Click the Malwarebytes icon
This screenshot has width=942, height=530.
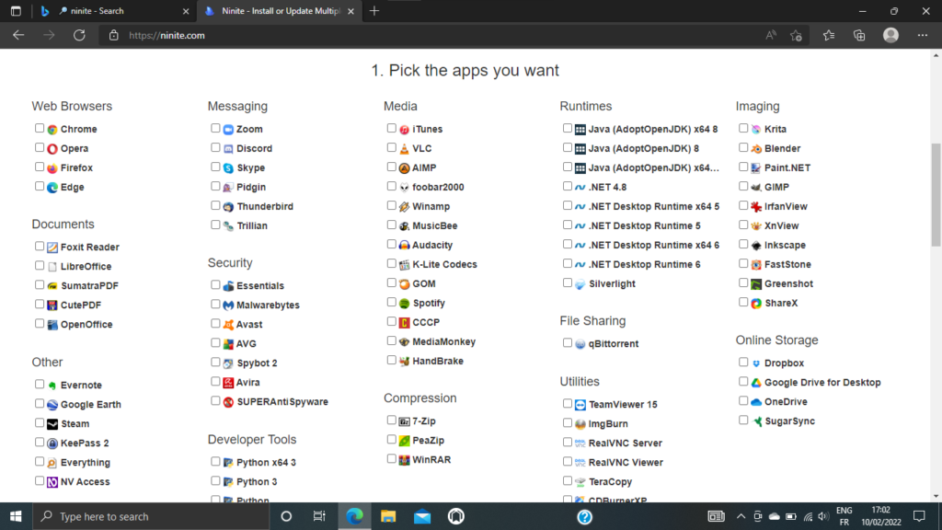[x=228, y=305]
